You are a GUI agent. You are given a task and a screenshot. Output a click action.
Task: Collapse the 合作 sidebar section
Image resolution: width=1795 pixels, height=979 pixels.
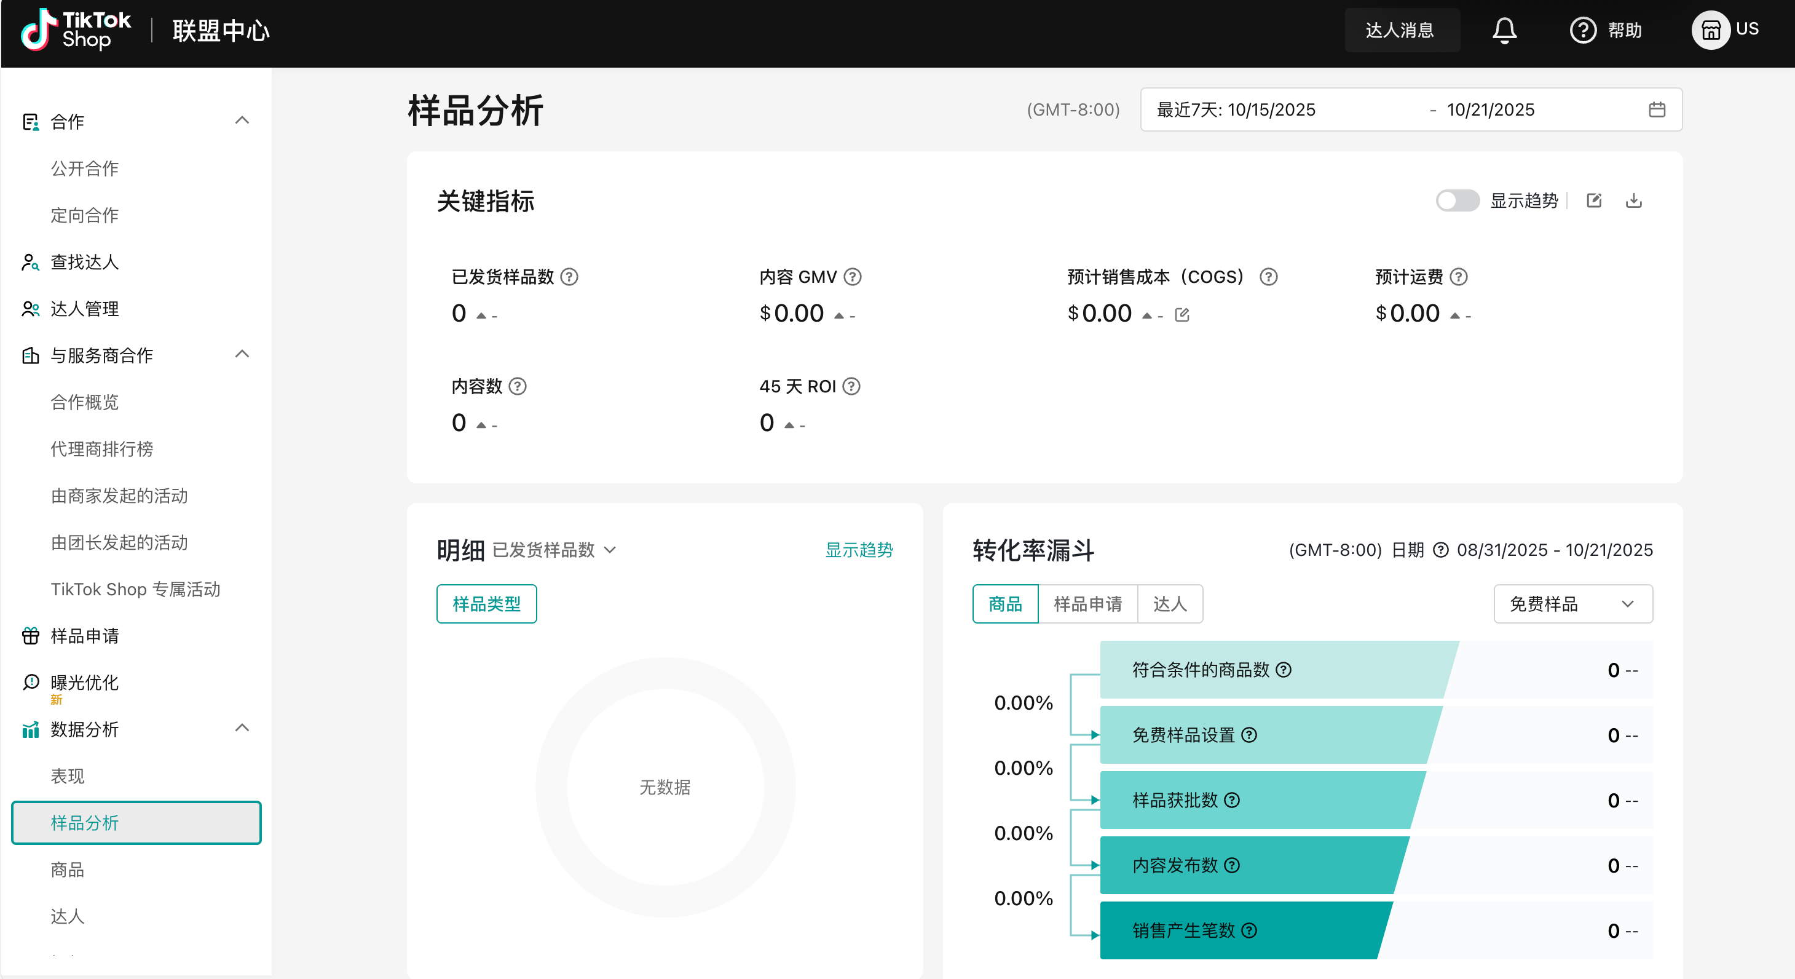pyautogui.click(x=242, y=121)
